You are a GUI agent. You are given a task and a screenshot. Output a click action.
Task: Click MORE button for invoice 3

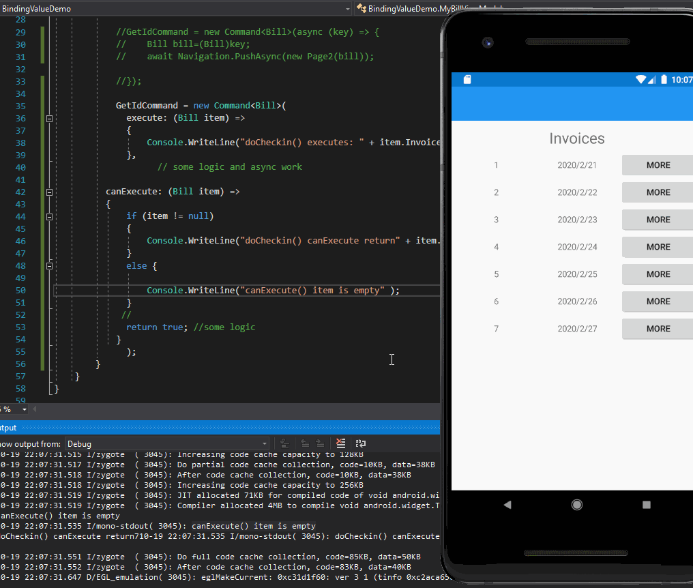pos(658,220)
